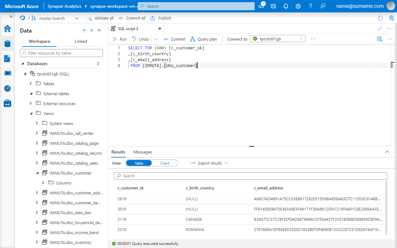Expand the External resources folder
This screenshot has width=397, height=248.
pos(31,104)
